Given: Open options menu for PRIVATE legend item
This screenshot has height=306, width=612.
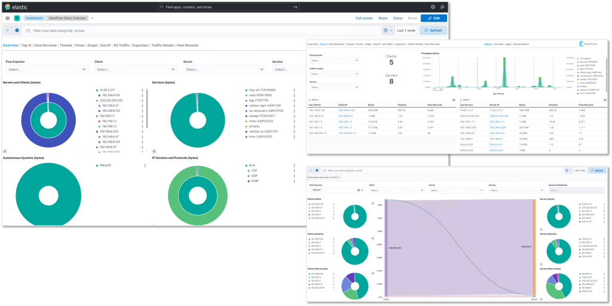Looking at the screenshot, I should [x=145, y=165].
